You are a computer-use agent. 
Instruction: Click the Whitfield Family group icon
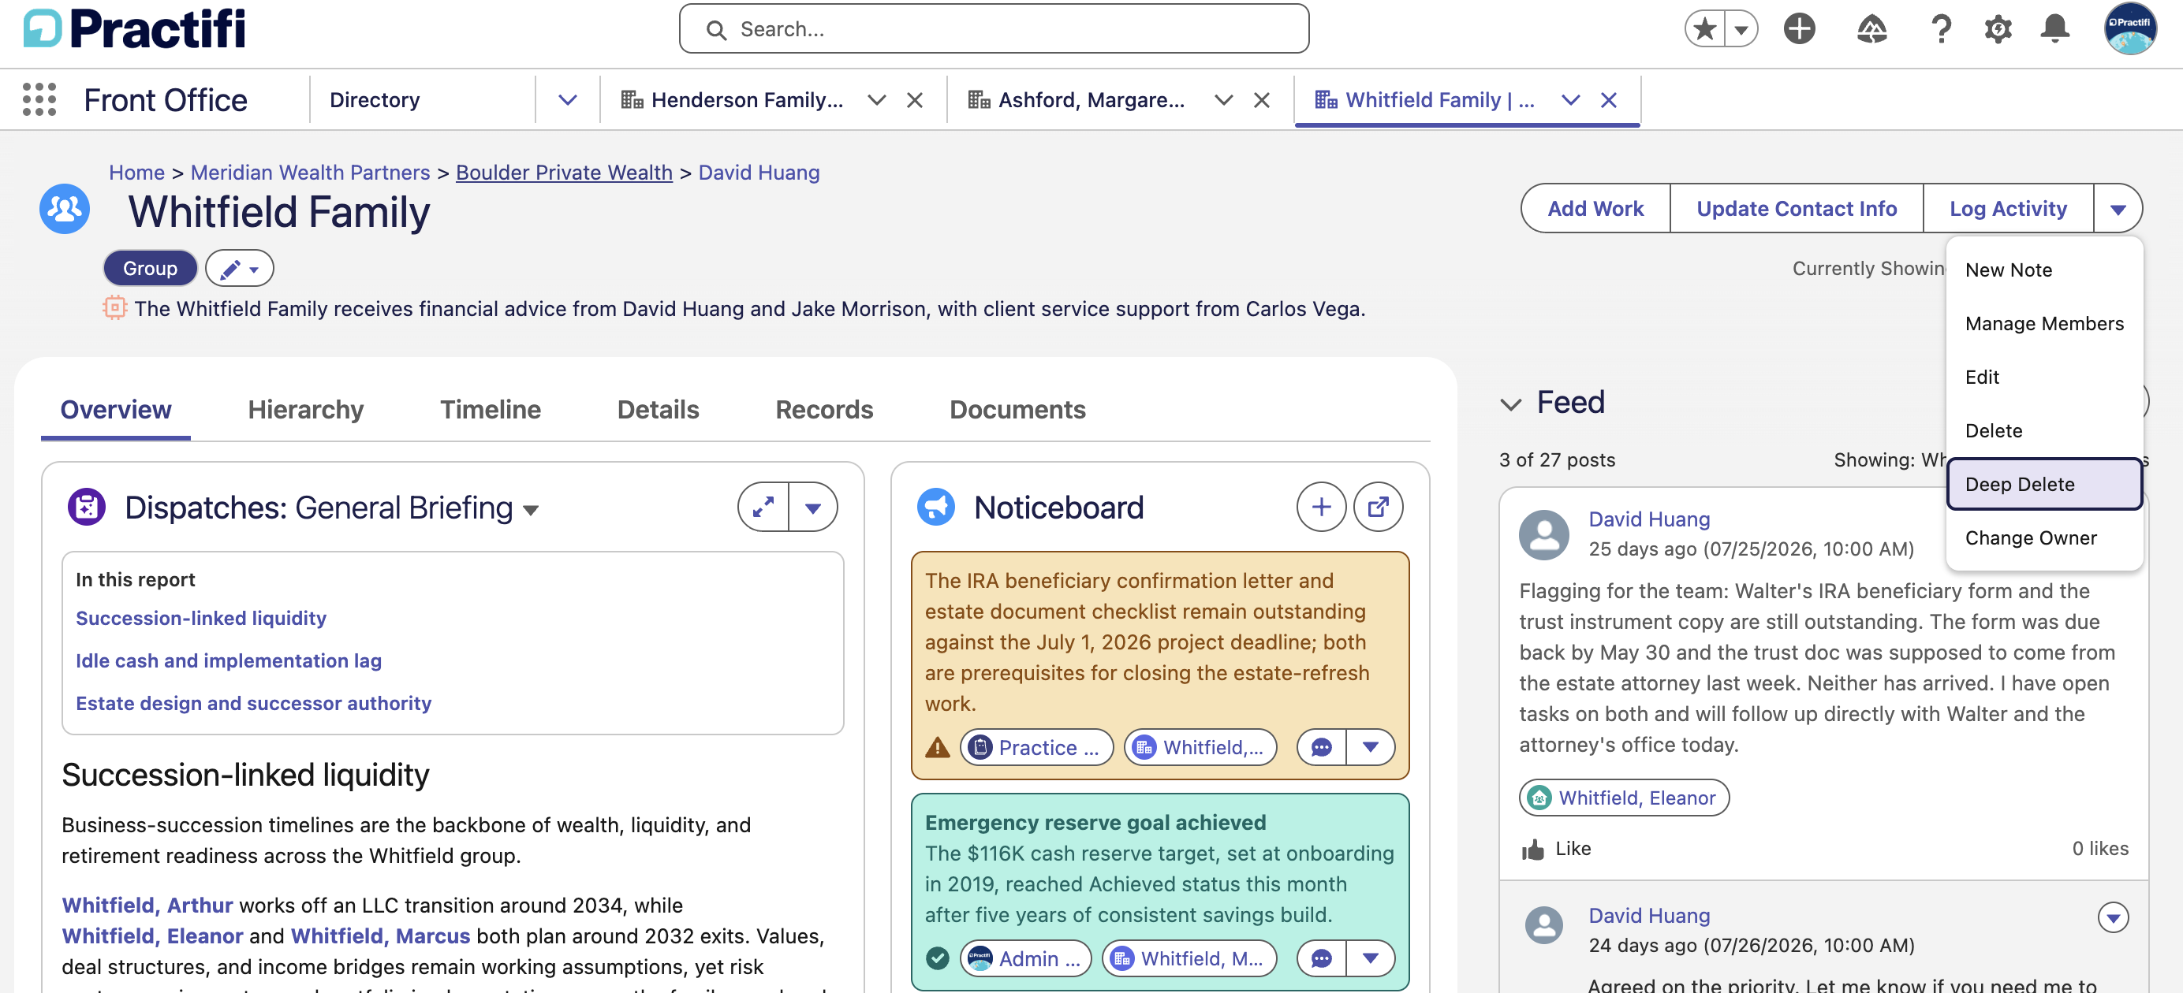point(65,209)
